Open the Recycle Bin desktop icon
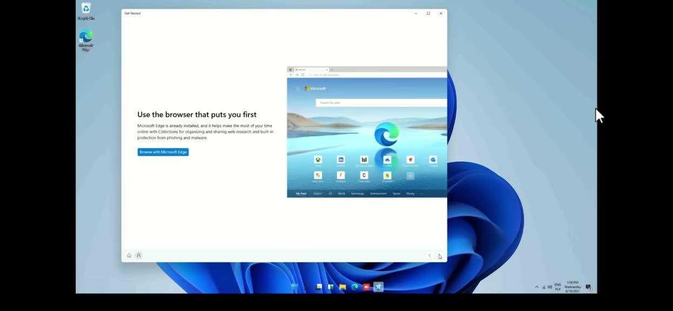Image resolution: width=673 pixels, height=311 pixels. click(86, 11)
